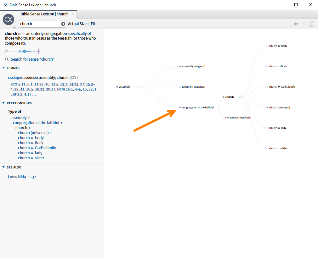This screenshot has height=258, width=318.
Task: Click the judgment seat (site) graph node
Action: [193, 87]
